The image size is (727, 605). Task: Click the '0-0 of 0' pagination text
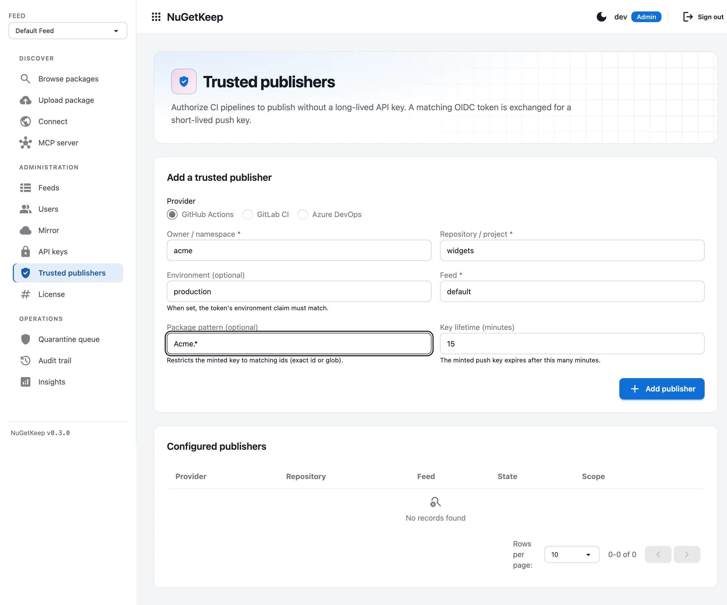coord(622,554)
